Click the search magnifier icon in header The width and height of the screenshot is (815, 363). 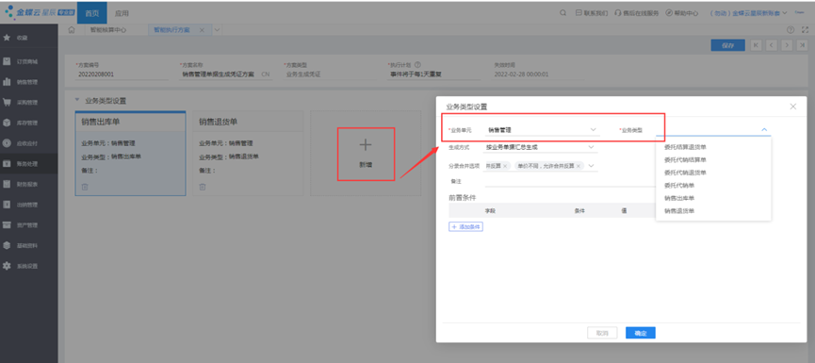[562, 13]
